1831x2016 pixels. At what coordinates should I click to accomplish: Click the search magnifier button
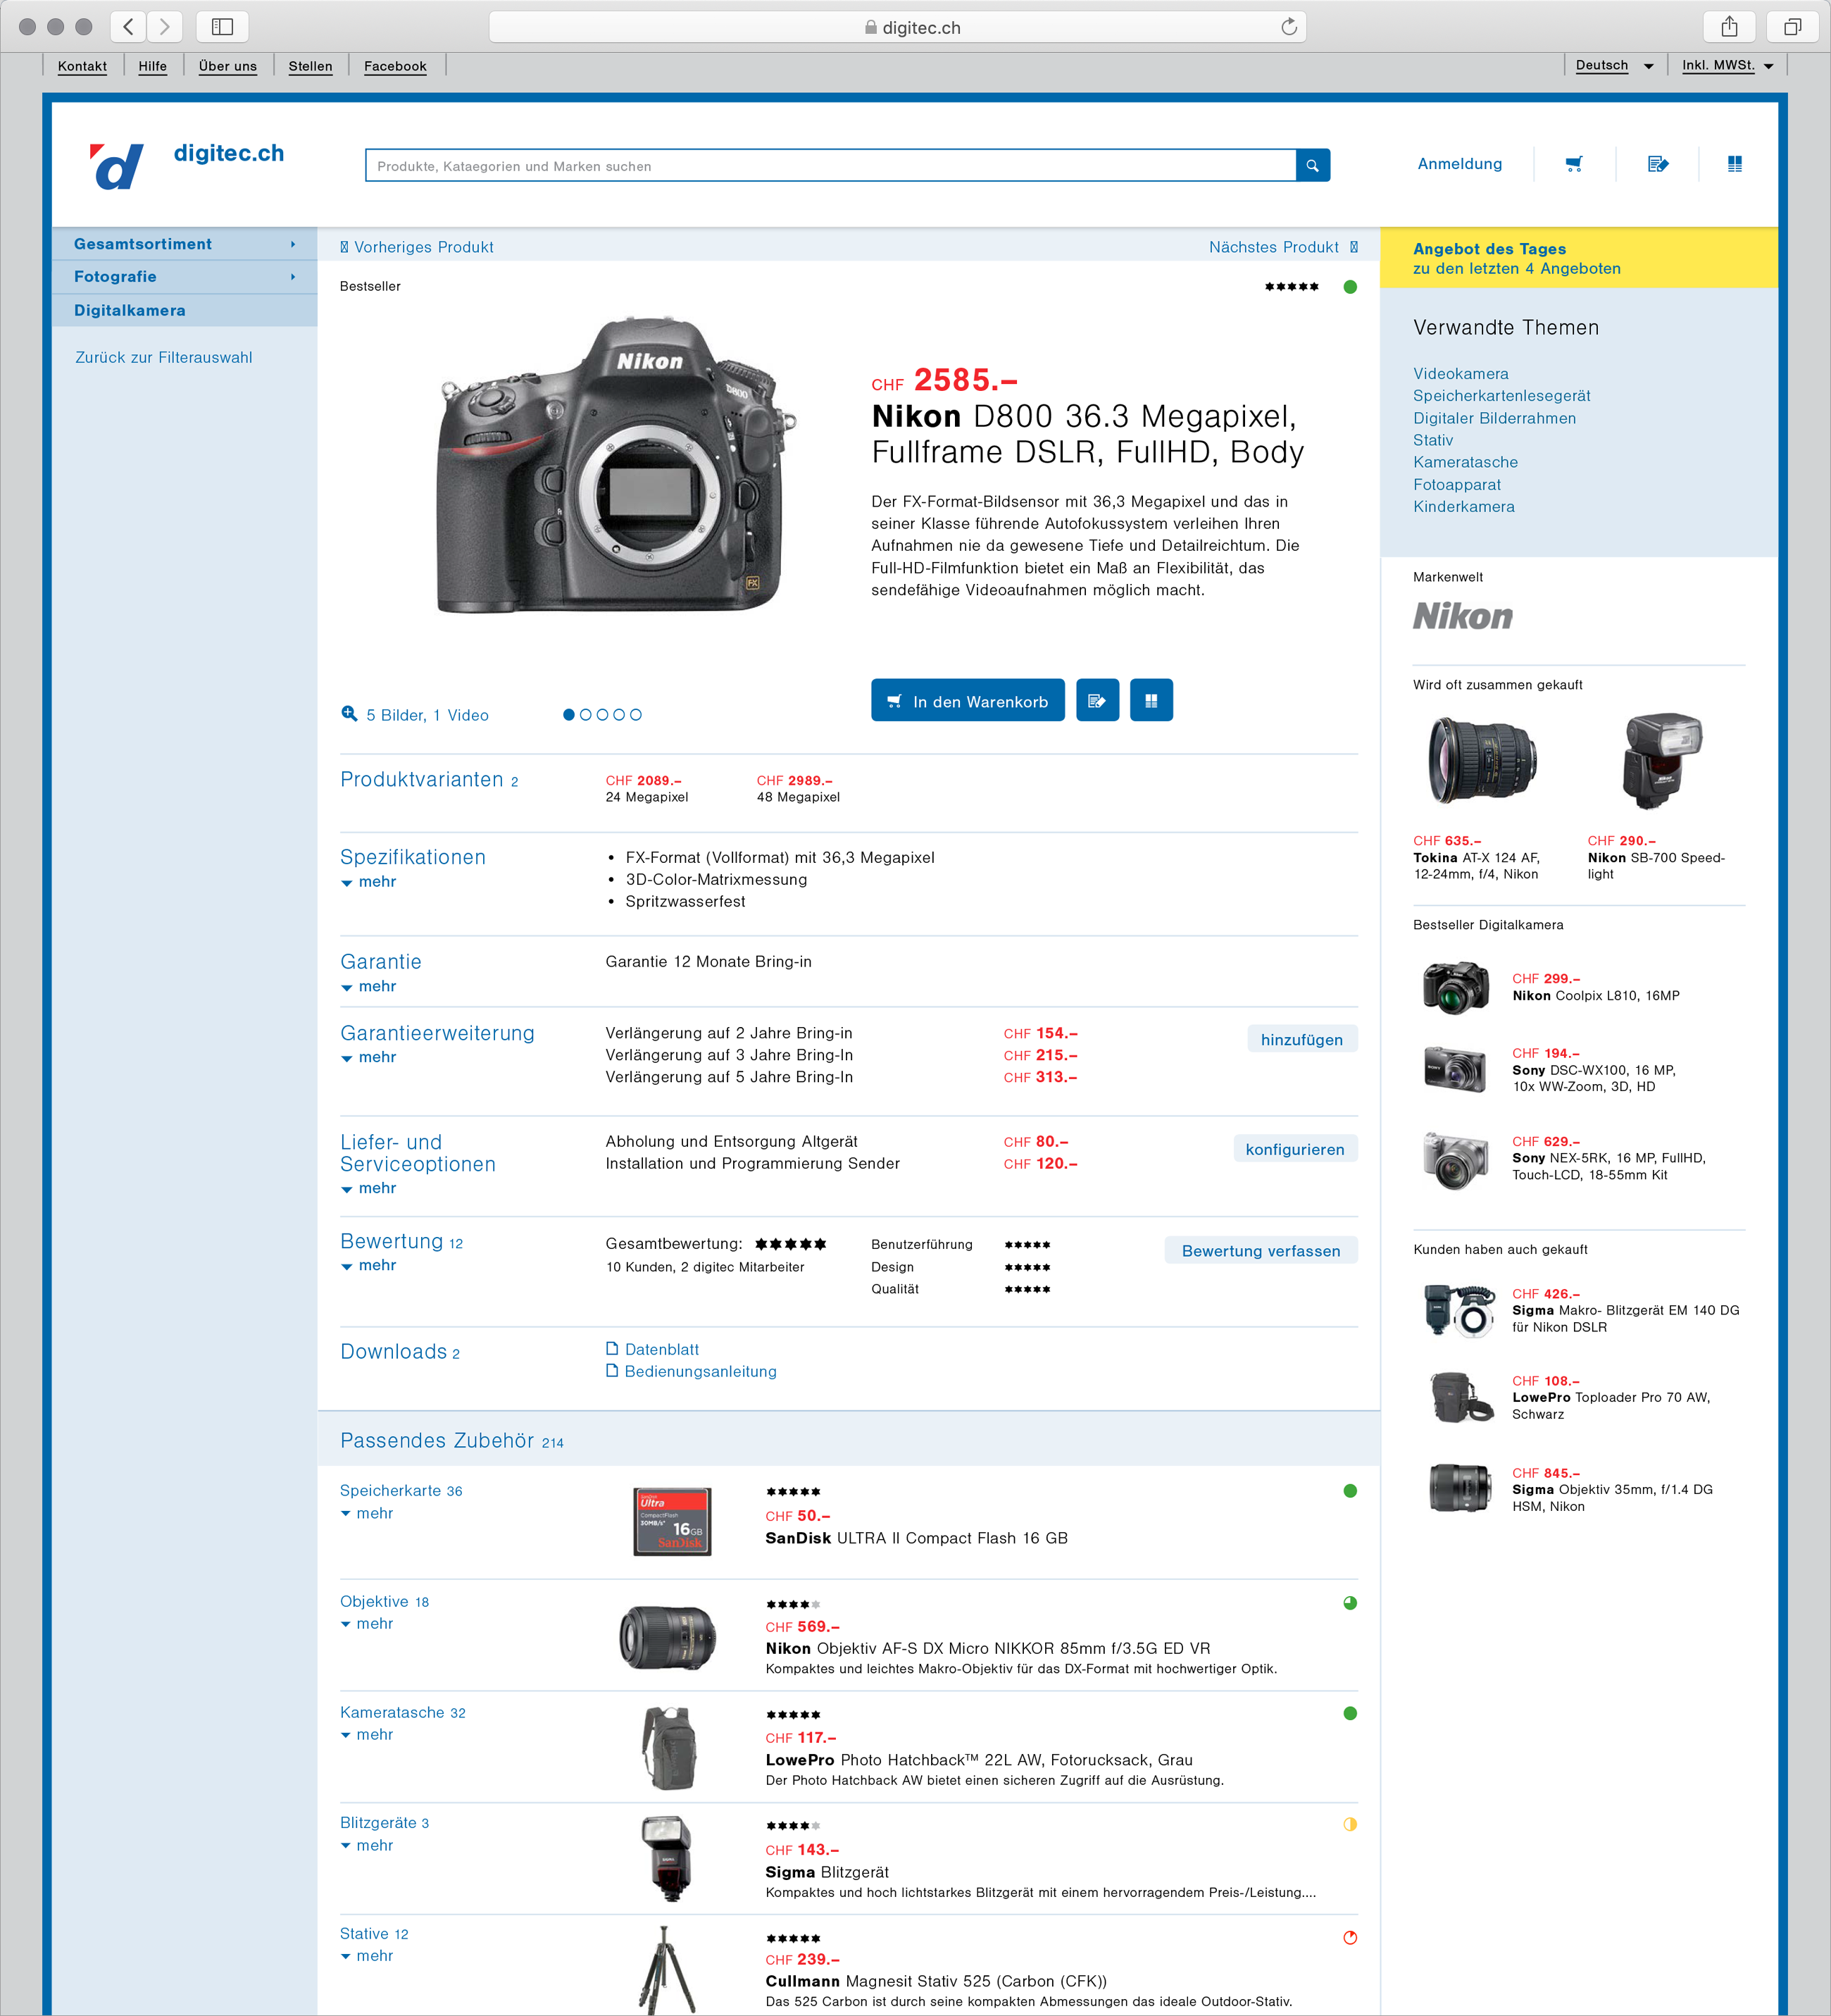(1312, 166)
